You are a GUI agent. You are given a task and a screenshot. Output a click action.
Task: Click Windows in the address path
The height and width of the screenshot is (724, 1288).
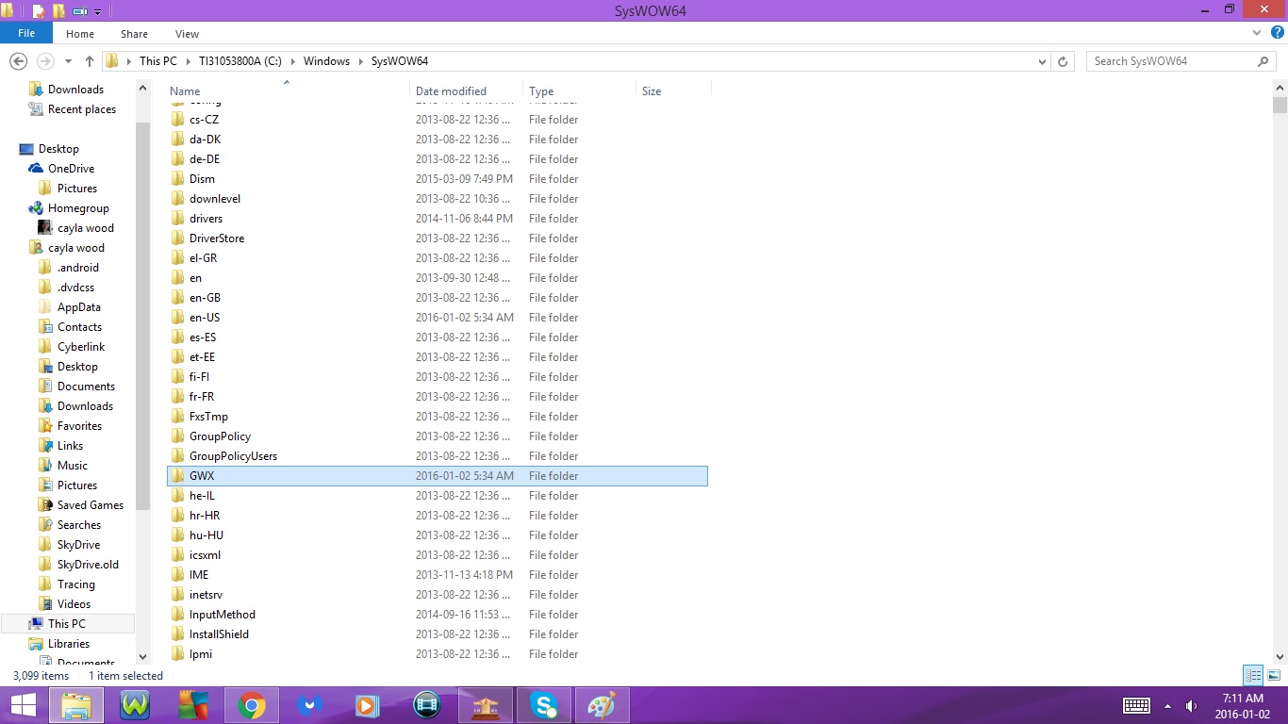click(326, 61)
